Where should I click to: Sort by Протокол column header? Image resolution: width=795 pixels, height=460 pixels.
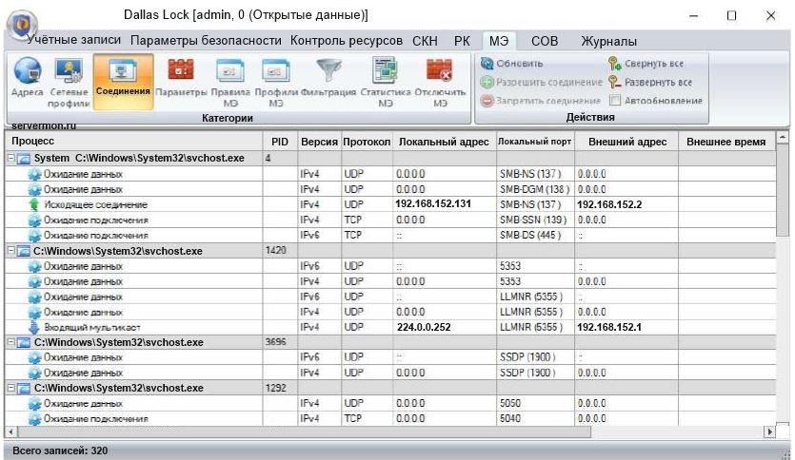[367, 142]
